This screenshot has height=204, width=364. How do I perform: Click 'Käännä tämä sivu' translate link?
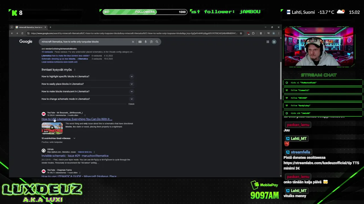(85, 152)
